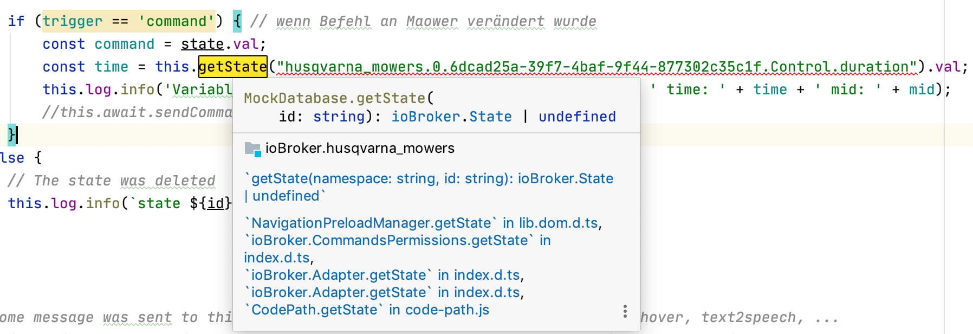Click the husqvarna_mowers duration string literal
The width and height of the screenshot is (973, 334).
(596, 67)
